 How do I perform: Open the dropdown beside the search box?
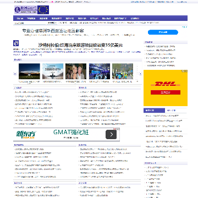point(52,23)
